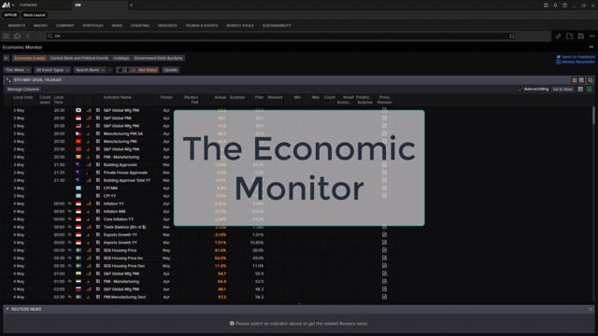Open the Search Items dropdown
The image size is (598, 336).
pos(90,70)
